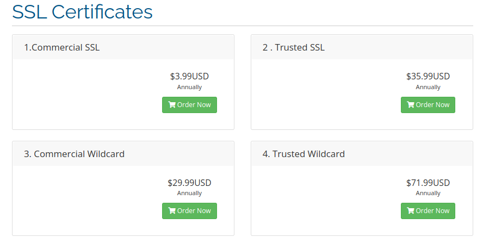
Task: Click Annually under the $71.99USD price
Action: tap(428, 193)
